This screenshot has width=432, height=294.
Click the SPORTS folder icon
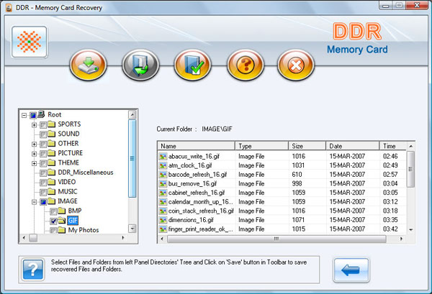coord(52,124)
